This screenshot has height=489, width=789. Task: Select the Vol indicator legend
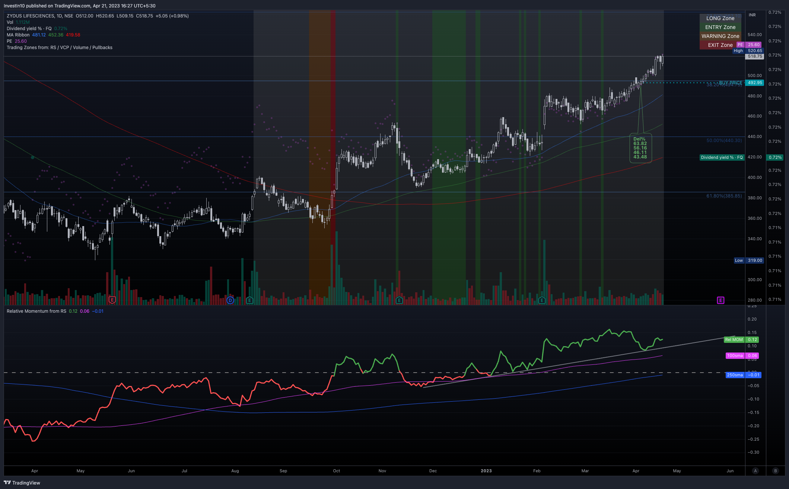tap(18, 22)
